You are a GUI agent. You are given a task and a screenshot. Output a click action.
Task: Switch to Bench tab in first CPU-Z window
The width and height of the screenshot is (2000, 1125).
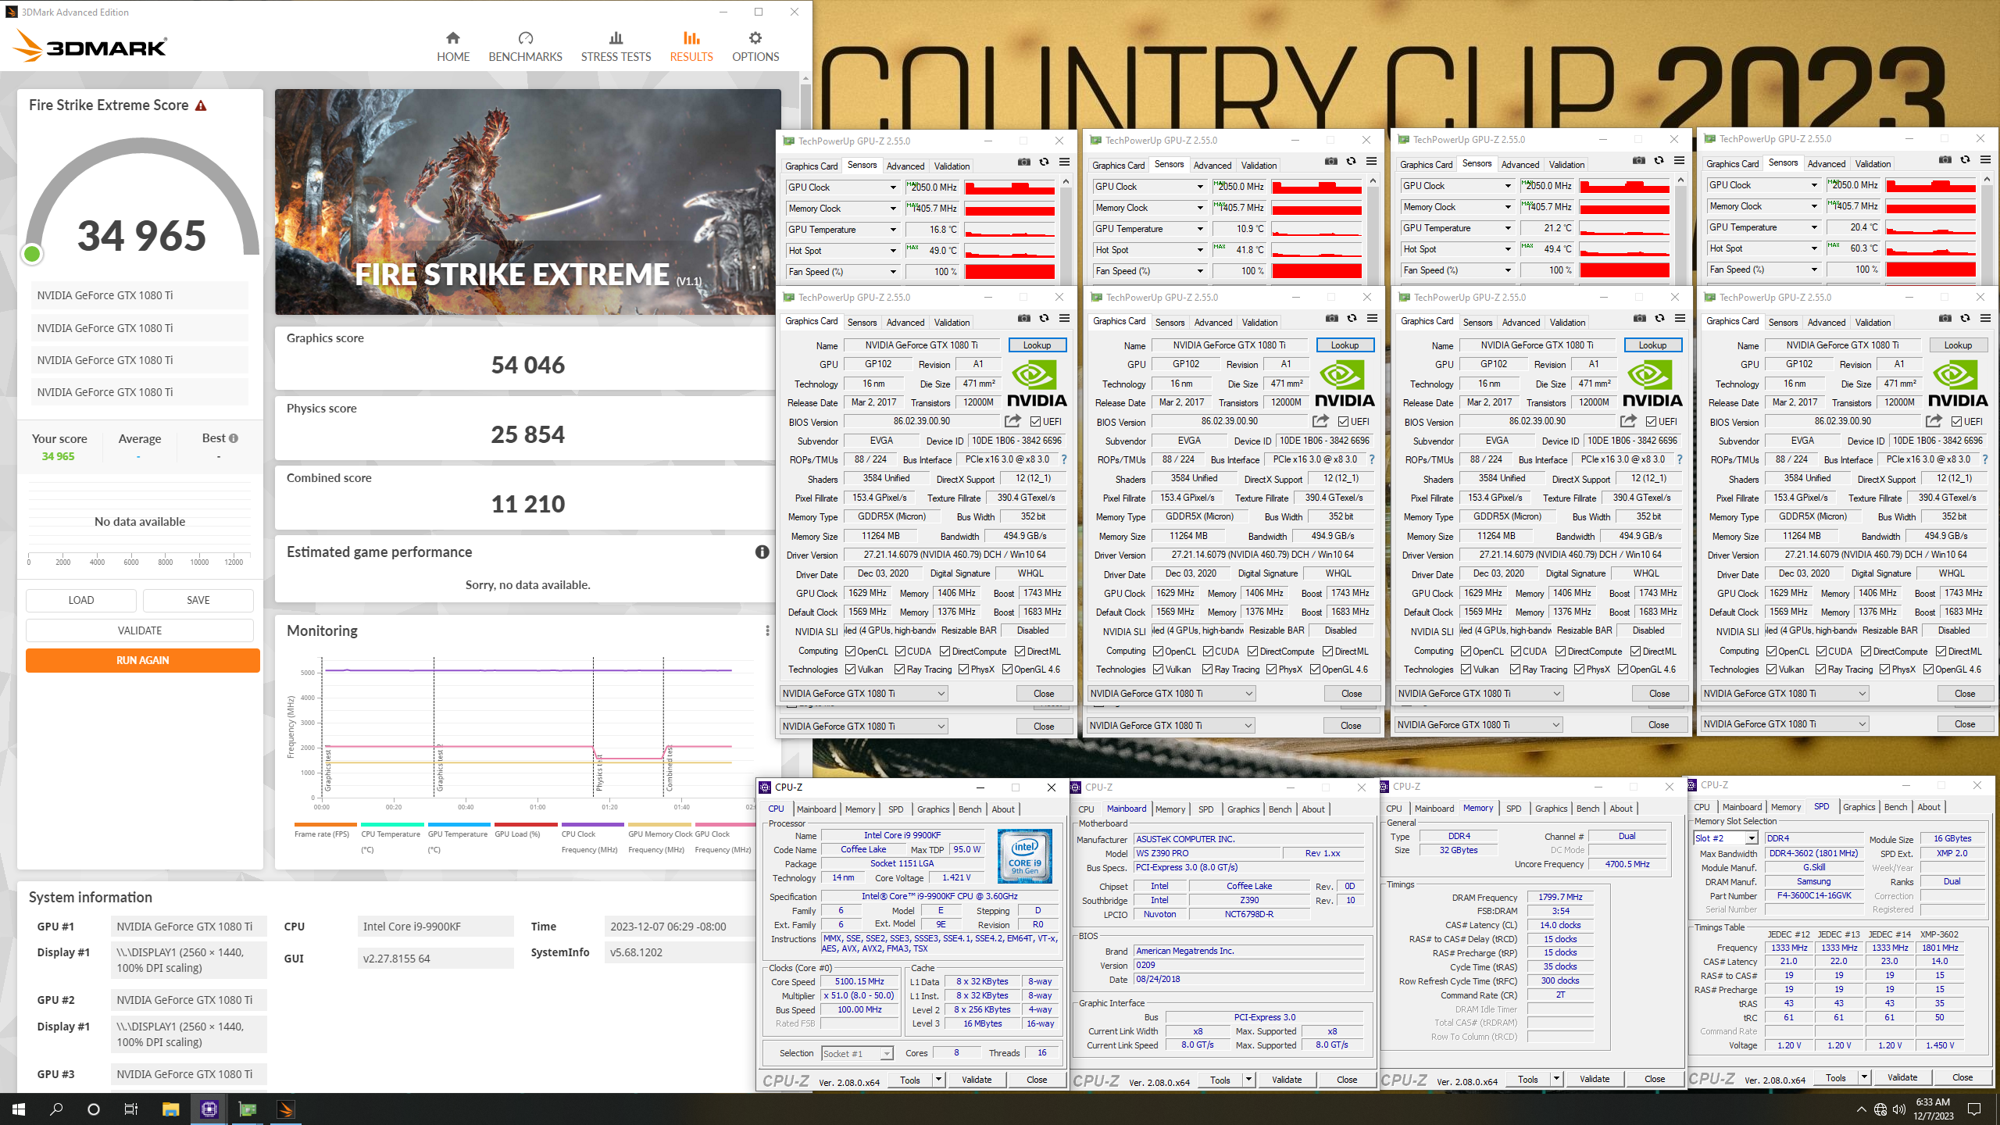[x=970, y=809]
